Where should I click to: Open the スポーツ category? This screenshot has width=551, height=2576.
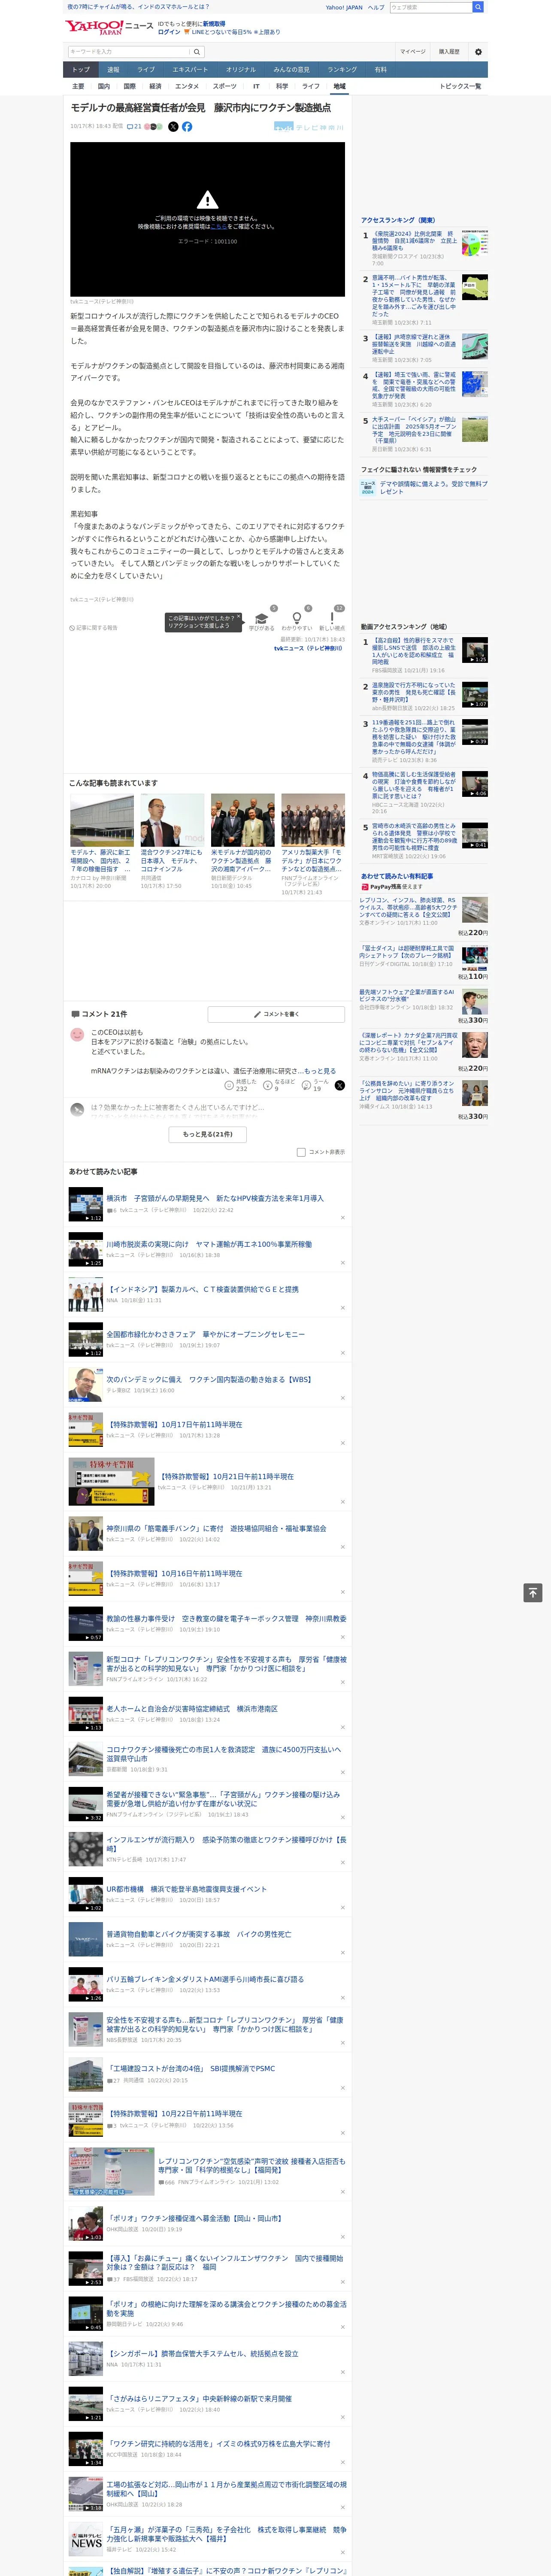click(x=225, y=86)
